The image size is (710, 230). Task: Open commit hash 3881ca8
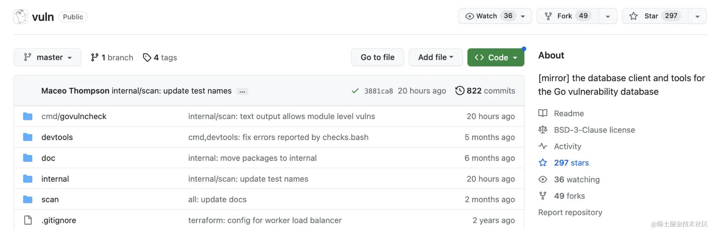[x=378, y=91]
